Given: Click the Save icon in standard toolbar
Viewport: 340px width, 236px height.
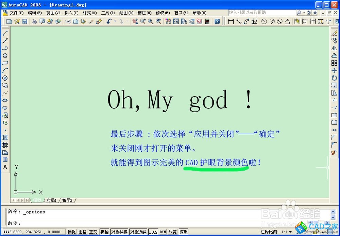Looking at the screenshot, I should tap(25, 21).
